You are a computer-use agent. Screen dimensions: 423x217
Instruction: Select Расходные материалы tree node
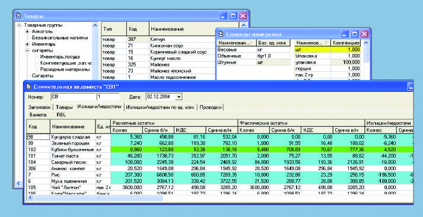(65, 69)
